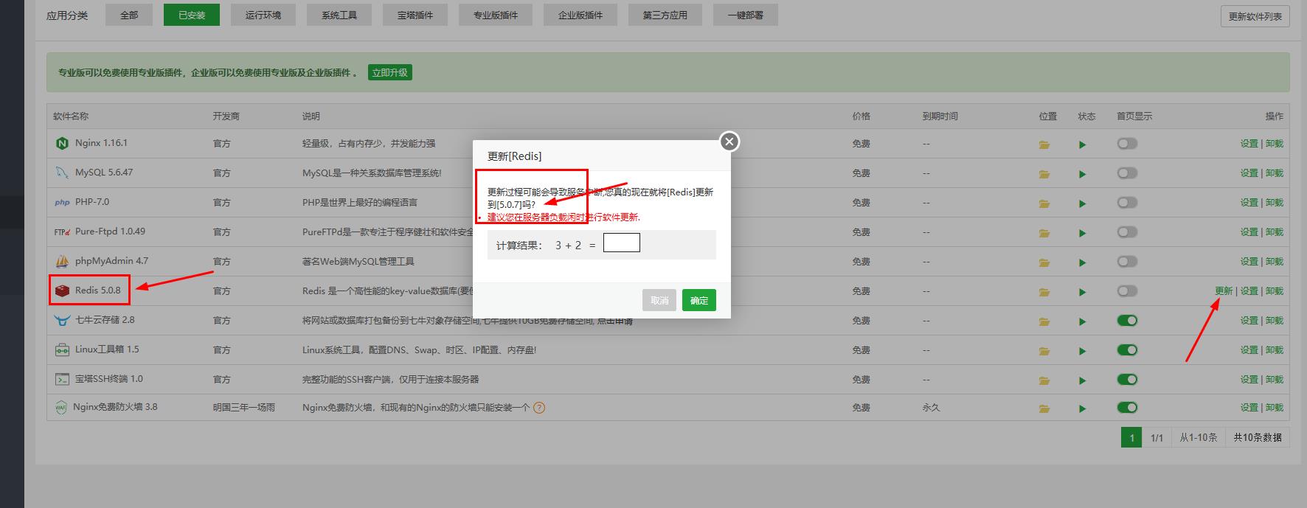Screen dimensions: 1307x508
Task: Click green status arrow for phpMyAdmin 4.7
Action: pyautogui.click(x=1082, y=262)
